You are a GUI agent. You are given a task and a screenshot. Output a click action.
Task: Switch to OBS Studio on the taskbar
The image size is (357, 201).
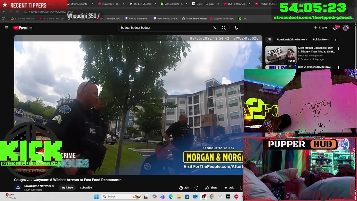pos(204,197)
